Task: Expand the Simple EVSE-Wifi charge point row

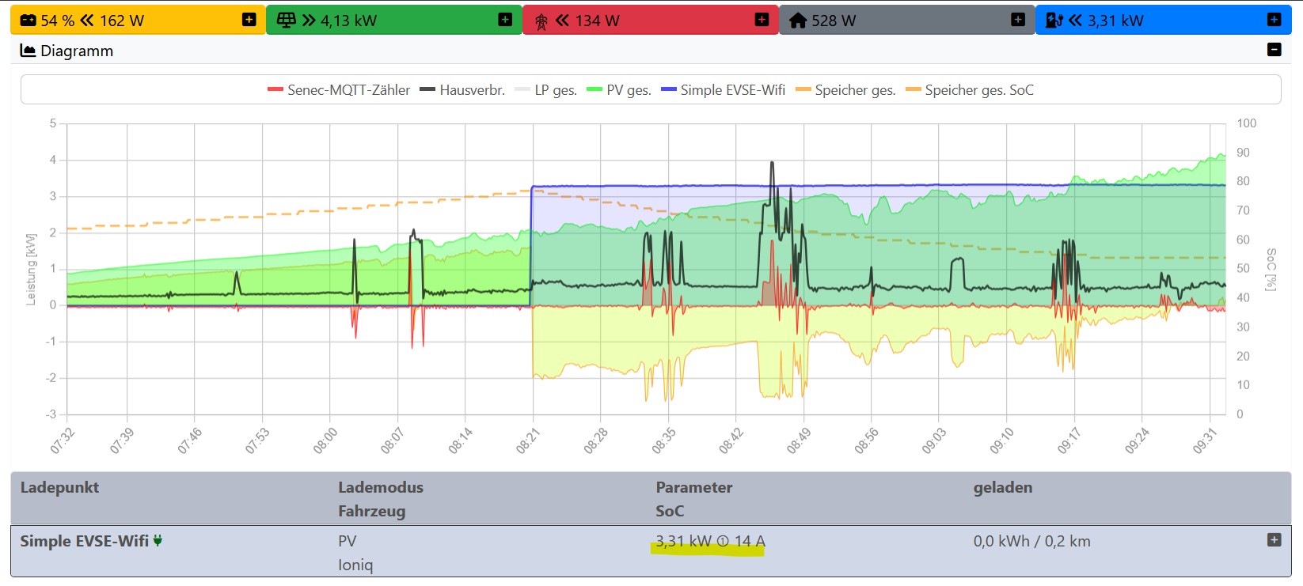Action: [x=1274, y=540]
